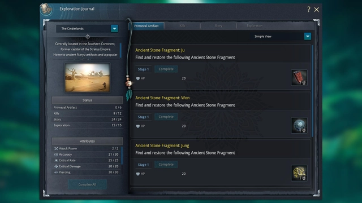Image resolution: width=362 pixels, height=203 pixels.
Task: Click the Attack Power crossed swords icon
Action: click(56, 149)
